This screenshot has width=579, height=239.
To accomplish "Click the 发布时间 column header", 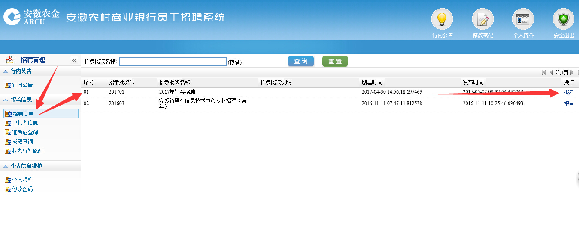I will [473, 82].
